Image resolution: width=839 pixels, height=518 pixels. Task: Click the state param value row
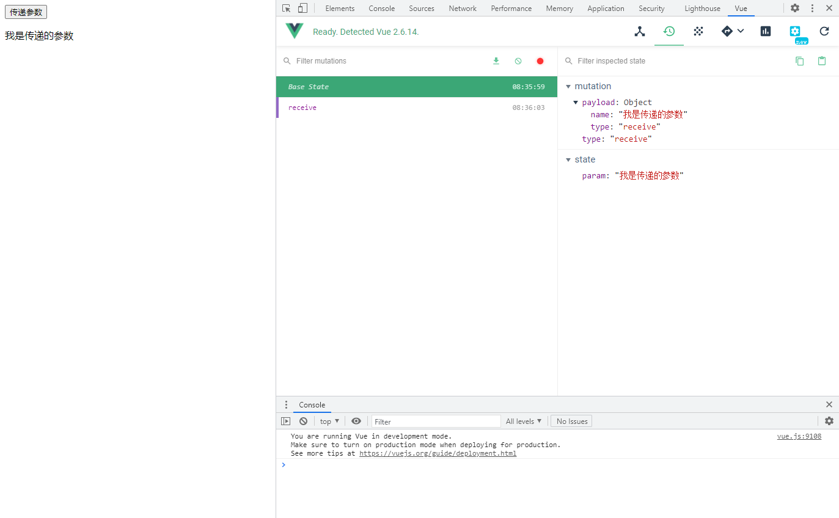click(632, 176)
